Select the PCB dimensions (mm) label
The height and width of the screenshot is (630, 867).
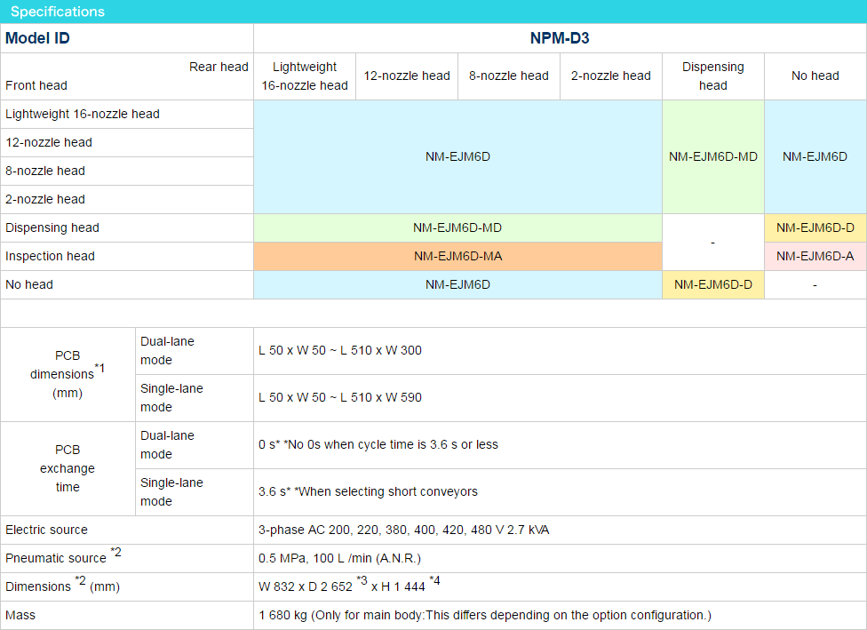[68, 374]
